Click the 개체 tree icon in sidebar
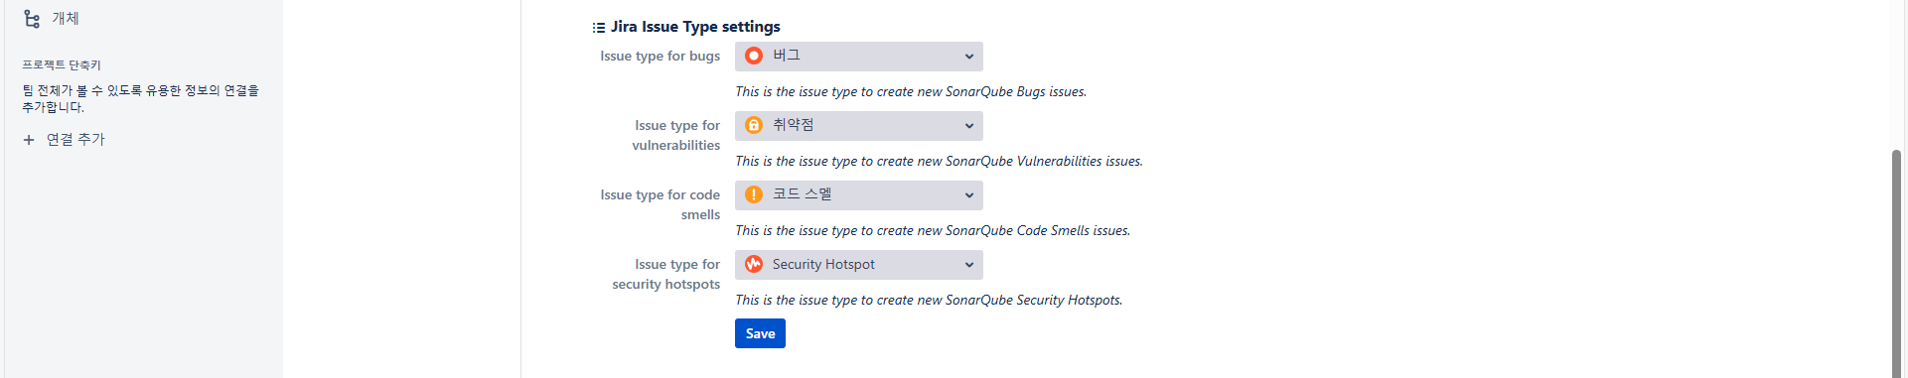This screenshot has height=378, width=1908. (x=32, y=19)
